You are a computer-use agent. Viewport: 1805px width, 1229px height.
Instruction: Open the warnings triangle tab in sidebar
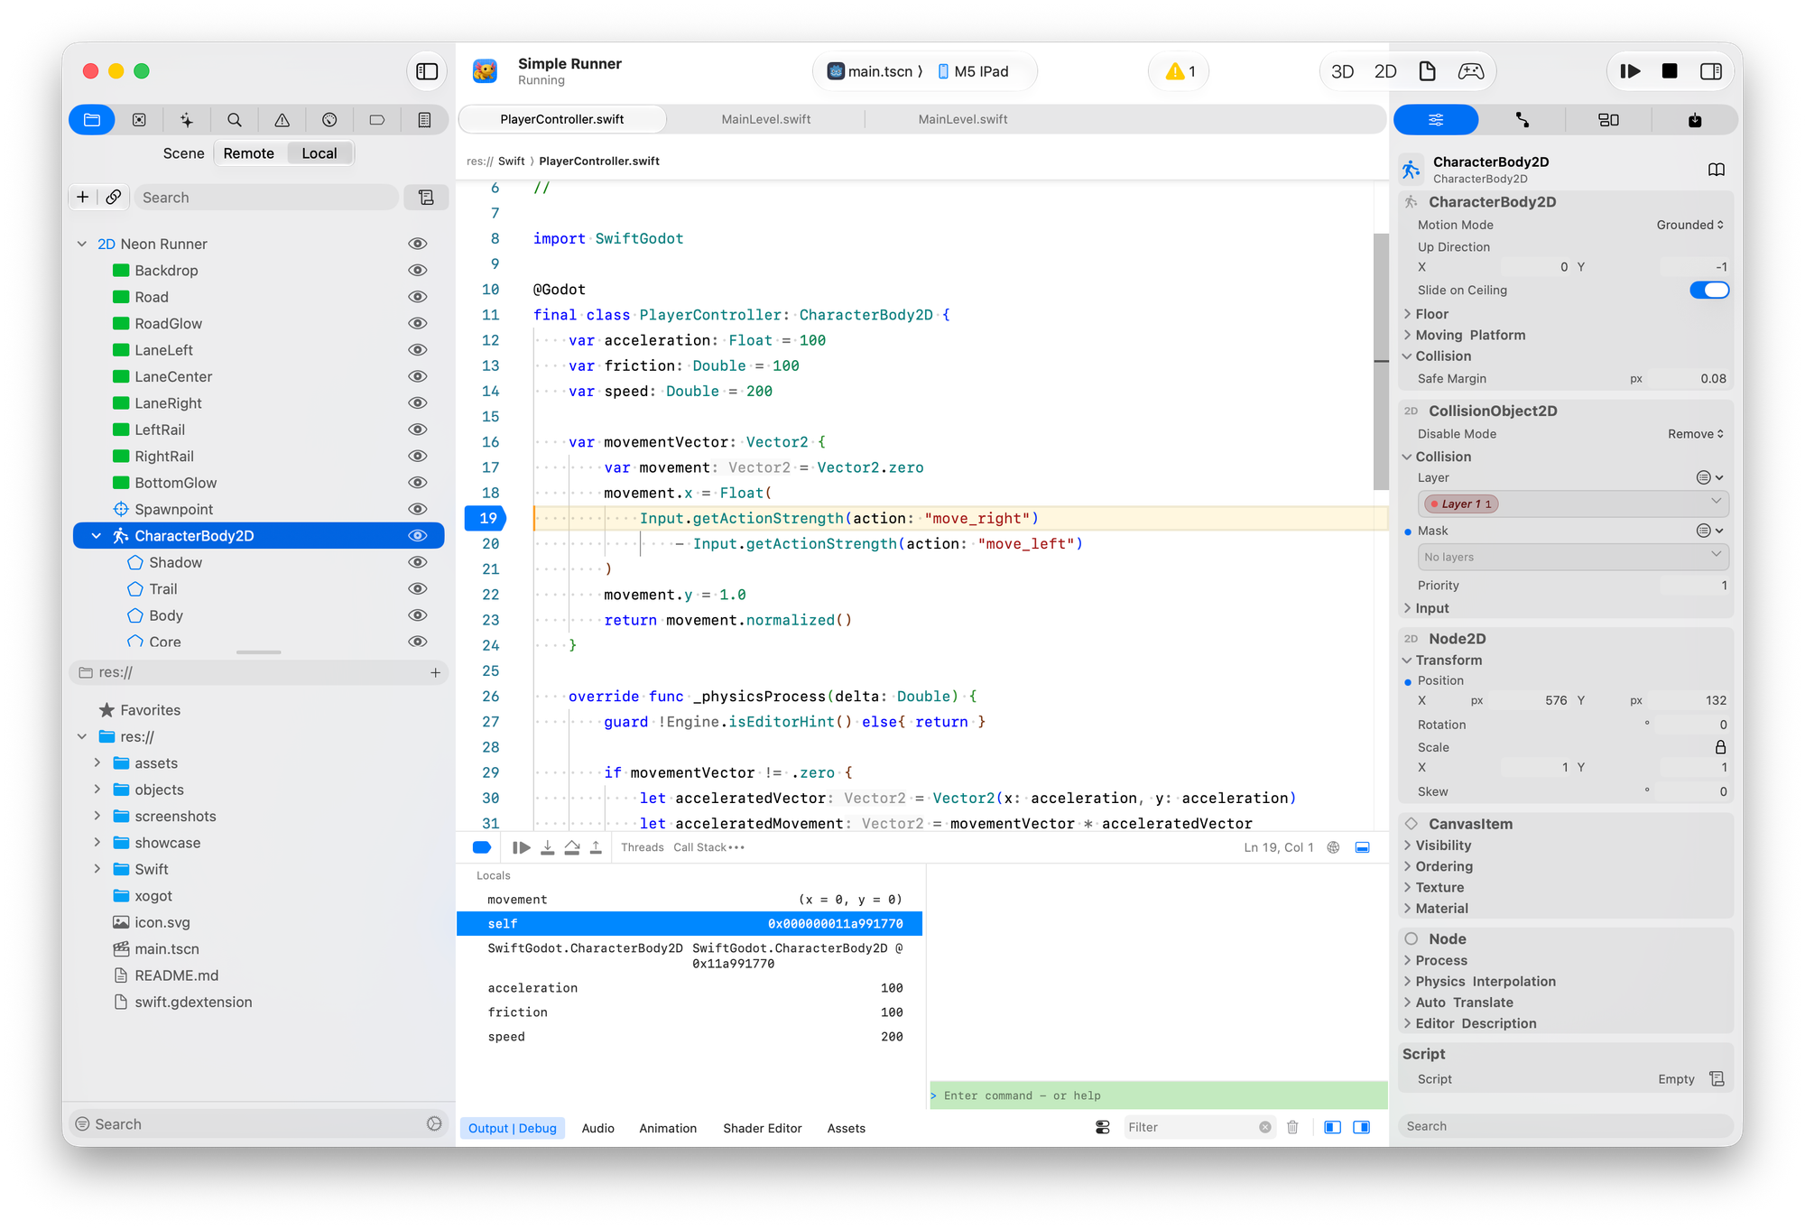282,120
